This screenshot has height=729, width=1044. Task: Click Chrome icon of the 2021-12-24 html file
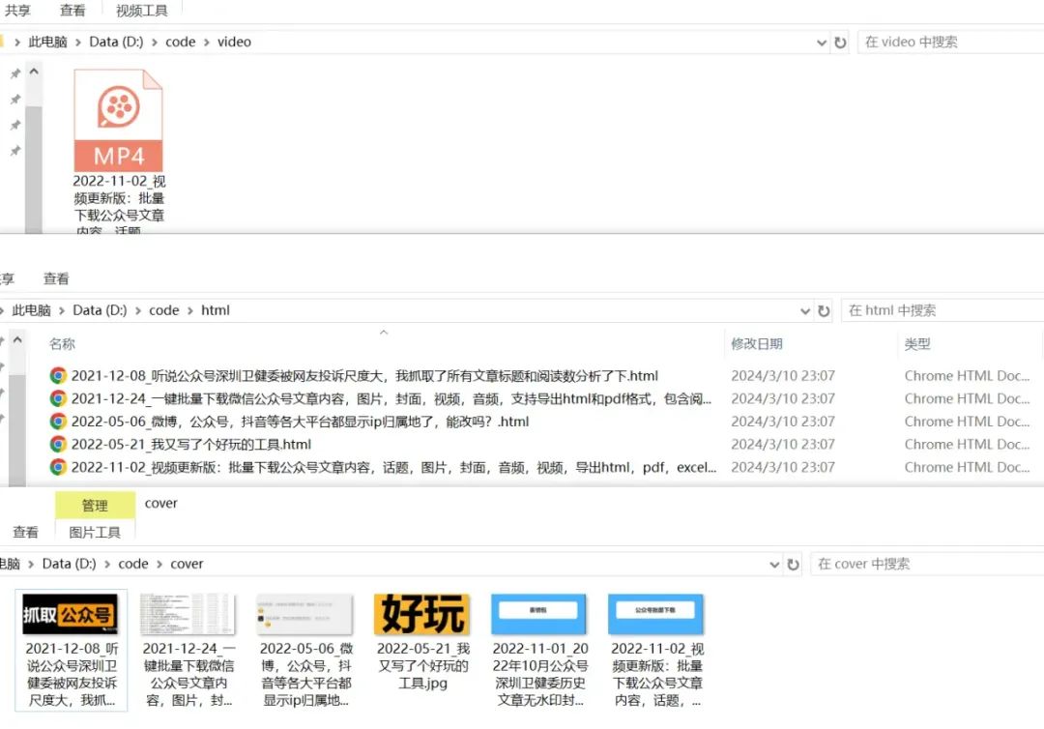click(58, 398)
